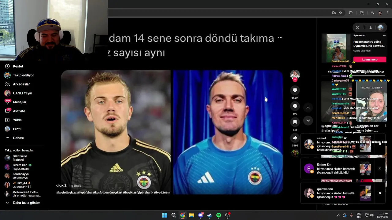Open File Explorer from taskbar

point(192,215)
